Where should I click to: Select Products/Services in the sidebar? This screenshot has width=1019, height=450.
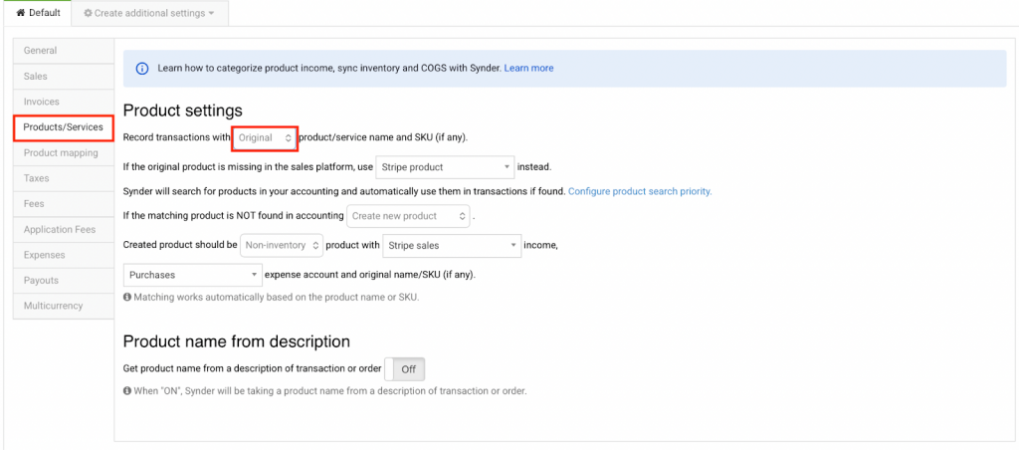(64, 127)
